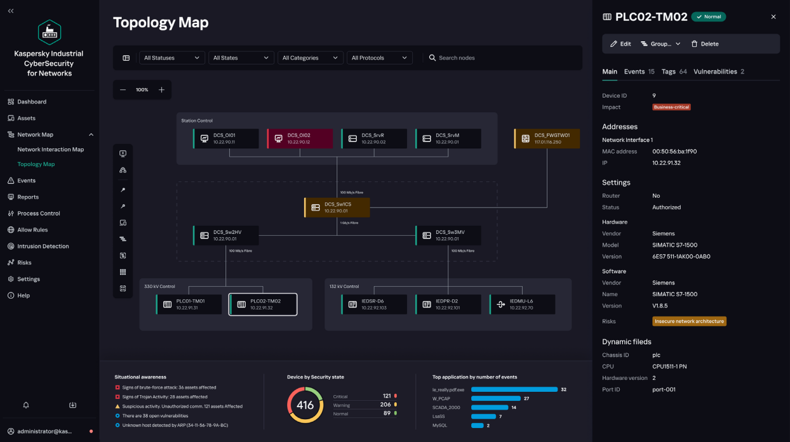
Task: Select the red DCS_OI02 node
Action: coord(300,138)
